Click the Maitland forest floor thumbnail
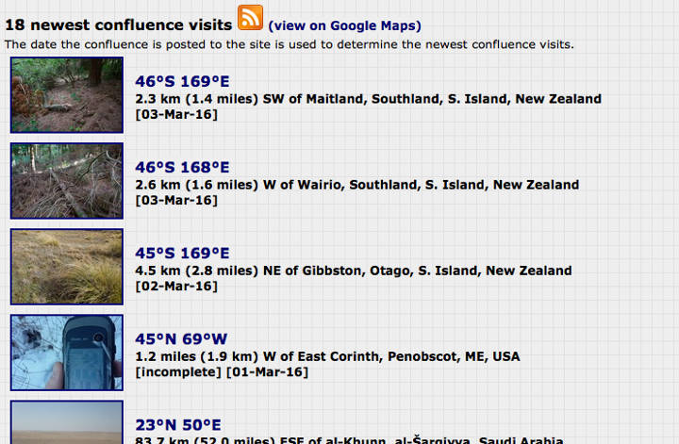This screenshot has height=444, width=679. pyautogui.click(x=67, y=95)
